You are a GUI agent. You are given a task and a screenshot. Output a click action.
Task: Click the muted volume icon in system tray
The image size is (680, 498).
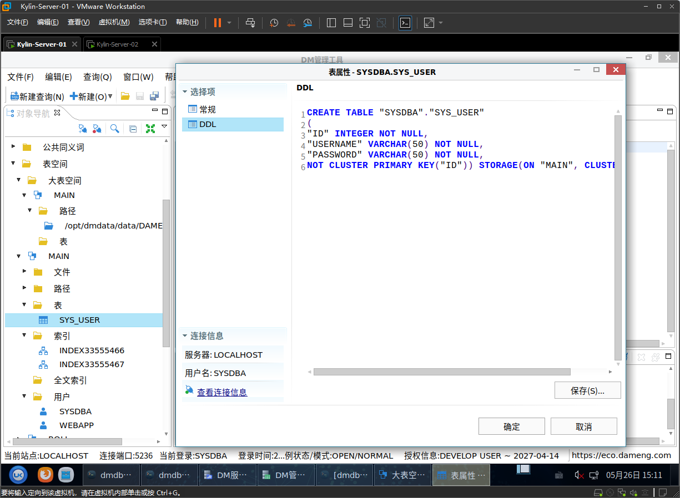pos(579,475)
